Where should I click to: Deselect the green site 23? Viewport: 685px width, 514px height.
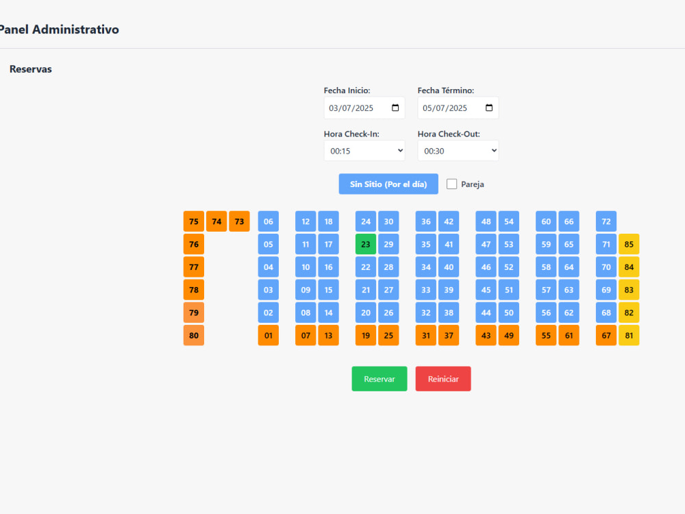(x=366, y=245)
